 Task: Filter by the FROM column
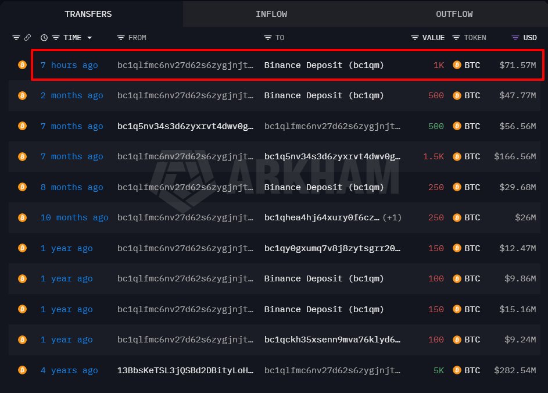tap(137, 37)
